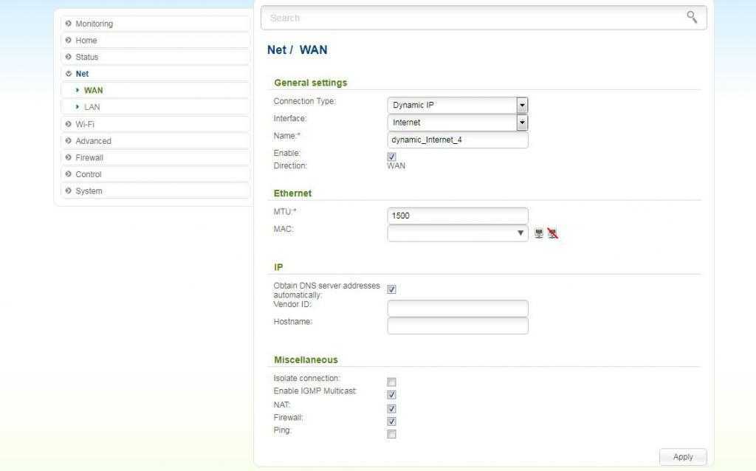756x471 pixels.
Task: Click the arrow icon beside System
Action: tap(69, 190)
